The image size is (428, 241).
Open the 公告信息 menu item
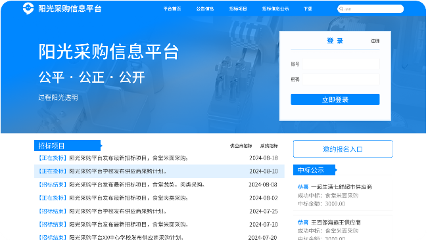click(204, 9)
